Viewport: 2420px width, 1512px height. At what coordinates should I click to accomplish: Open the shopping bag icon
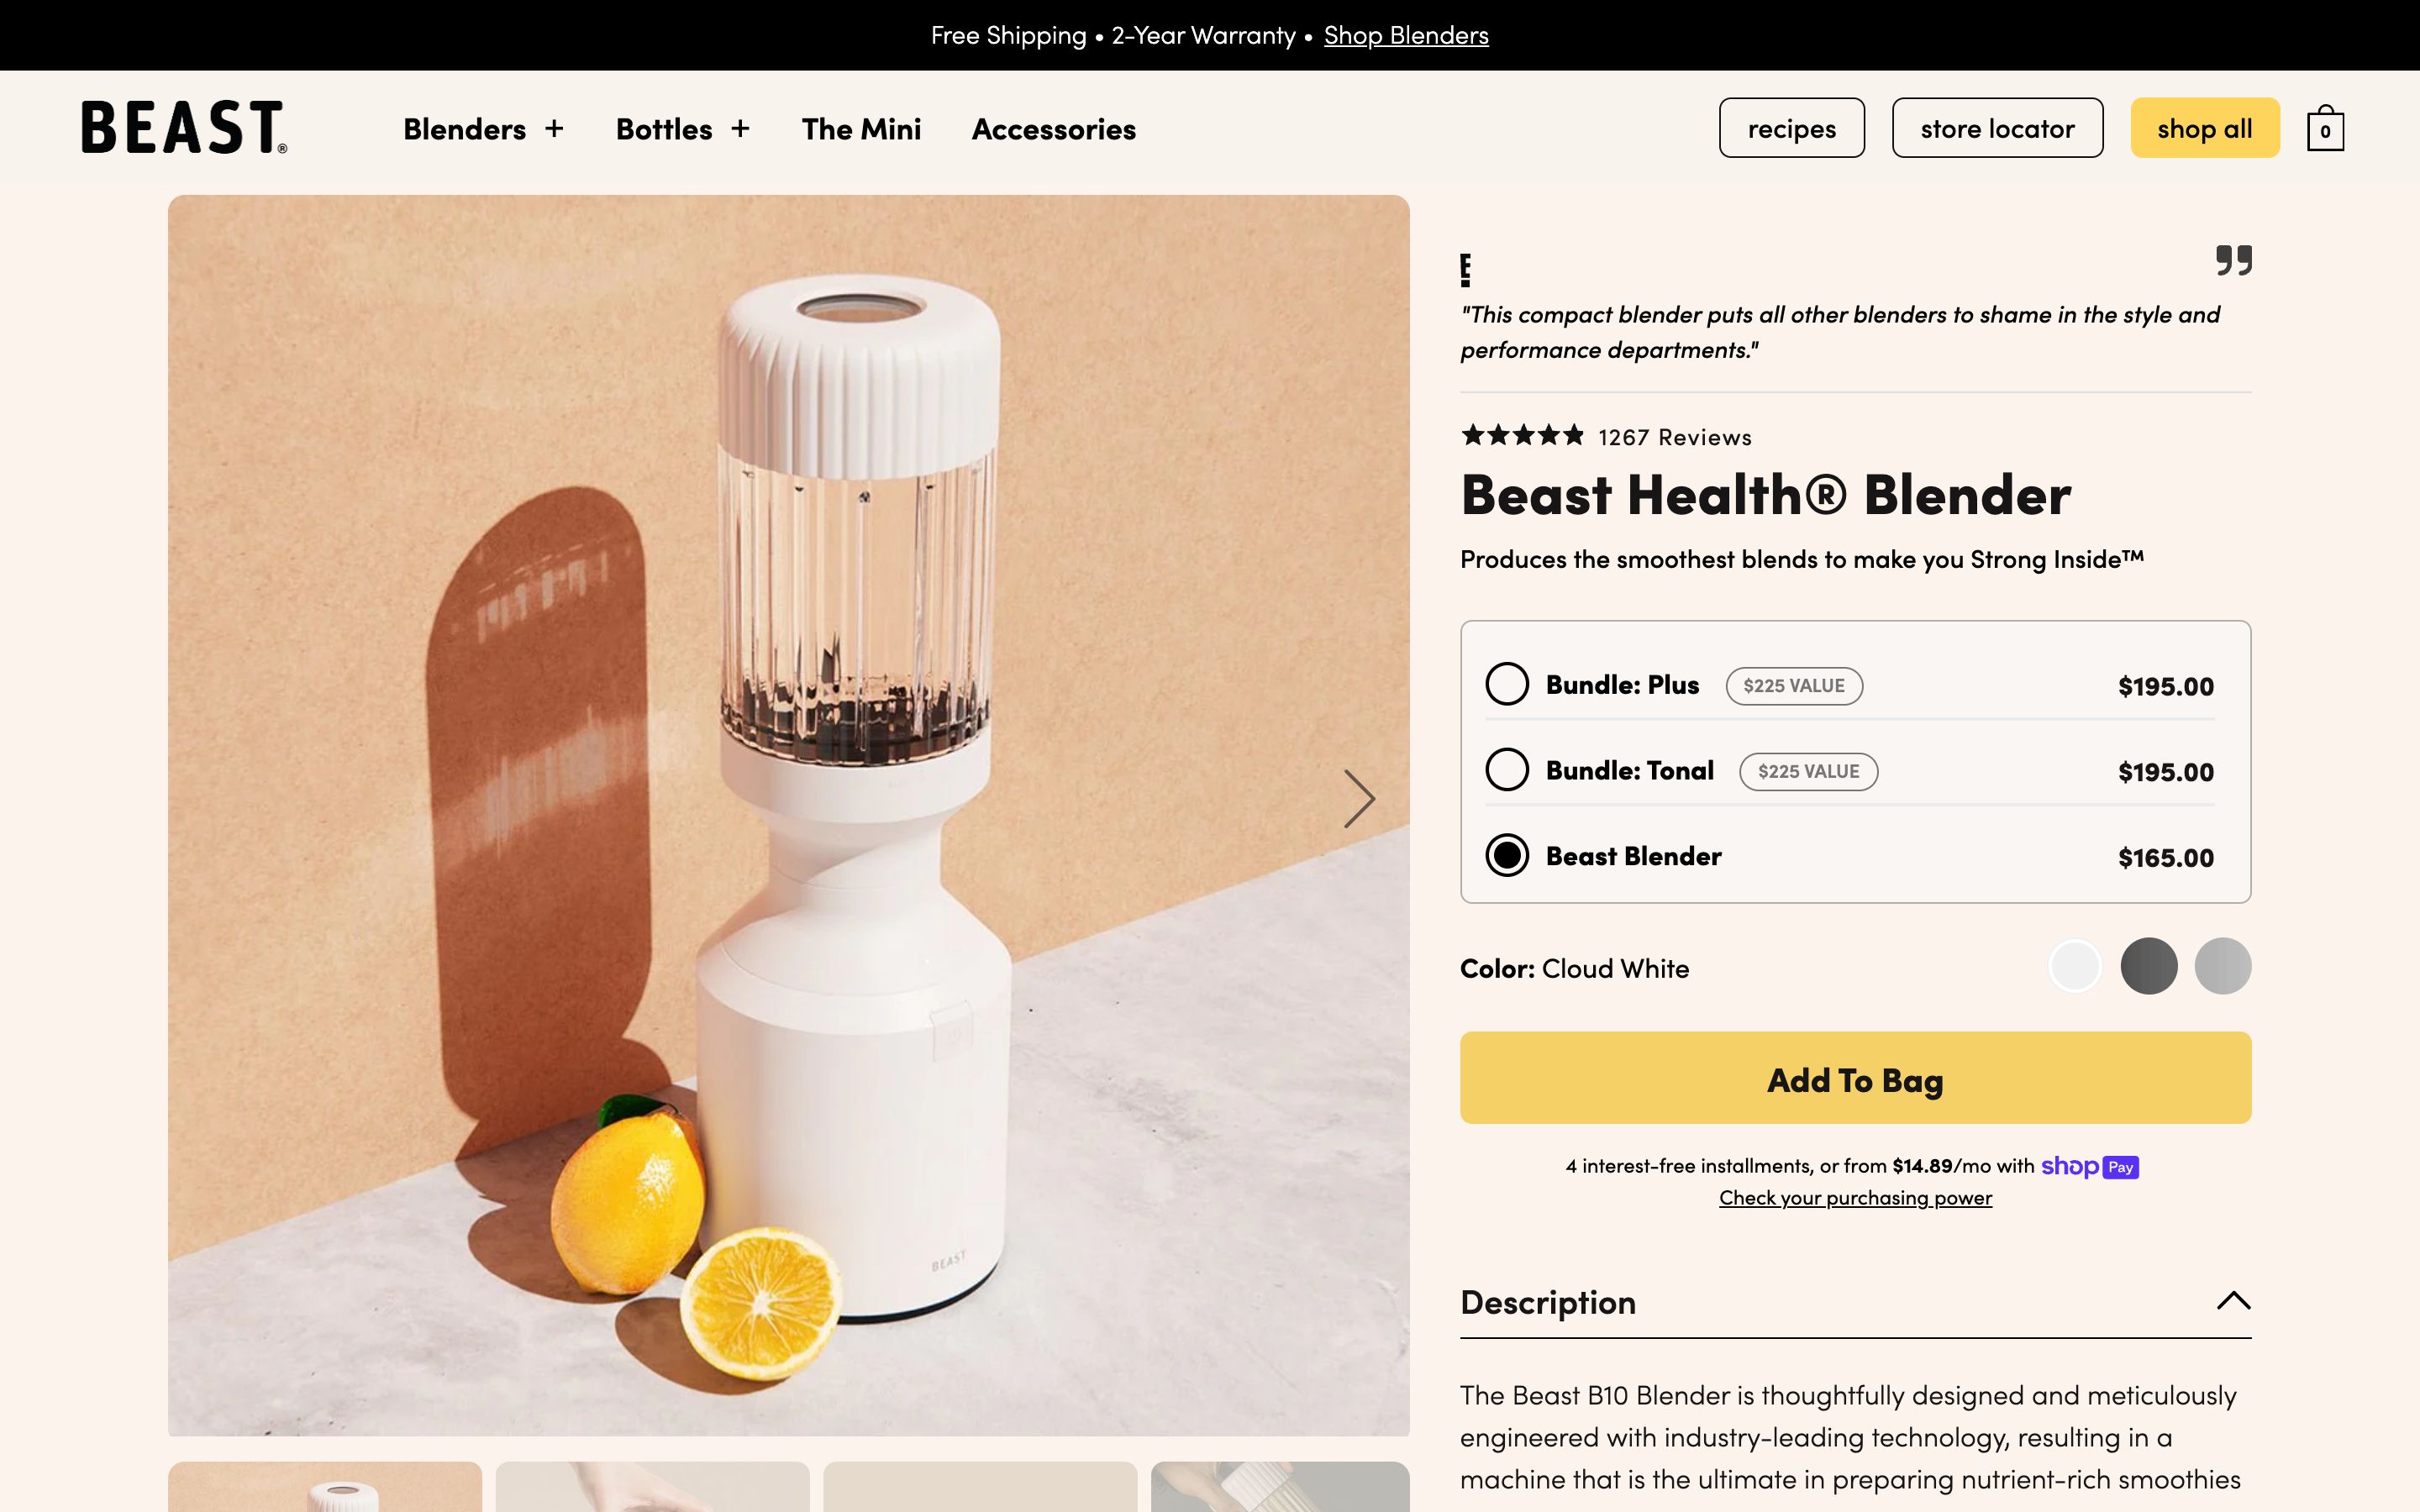coord(2324,128)
